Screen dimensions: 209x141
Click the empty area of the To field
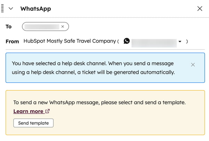point(136,26)
